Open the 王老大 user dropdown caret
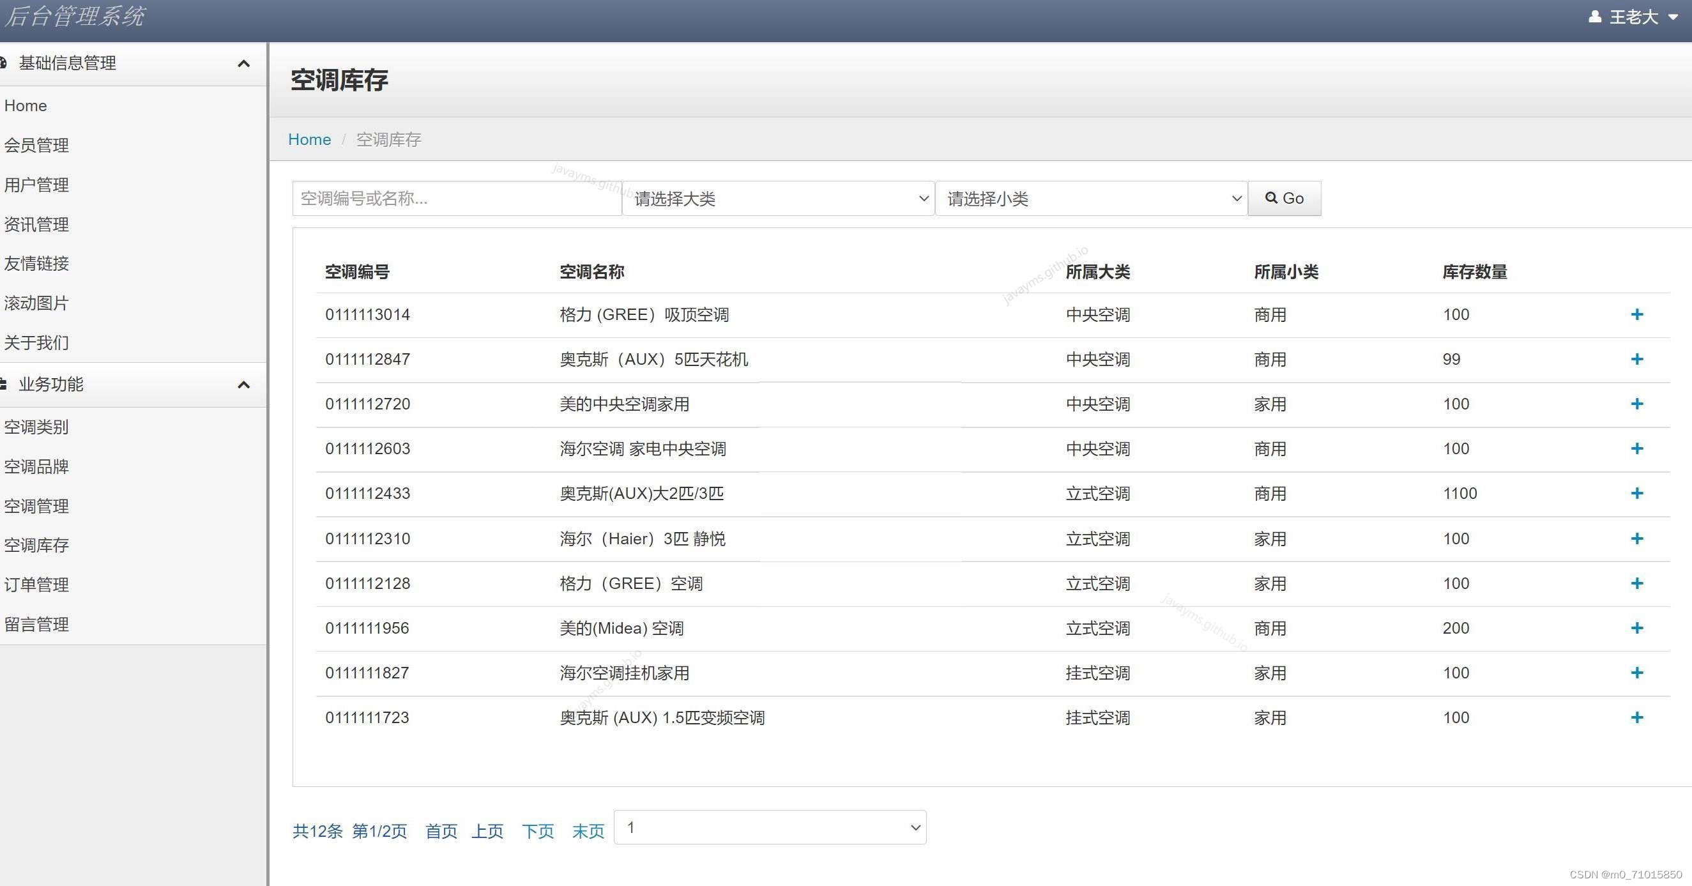 coord(1673,17)
